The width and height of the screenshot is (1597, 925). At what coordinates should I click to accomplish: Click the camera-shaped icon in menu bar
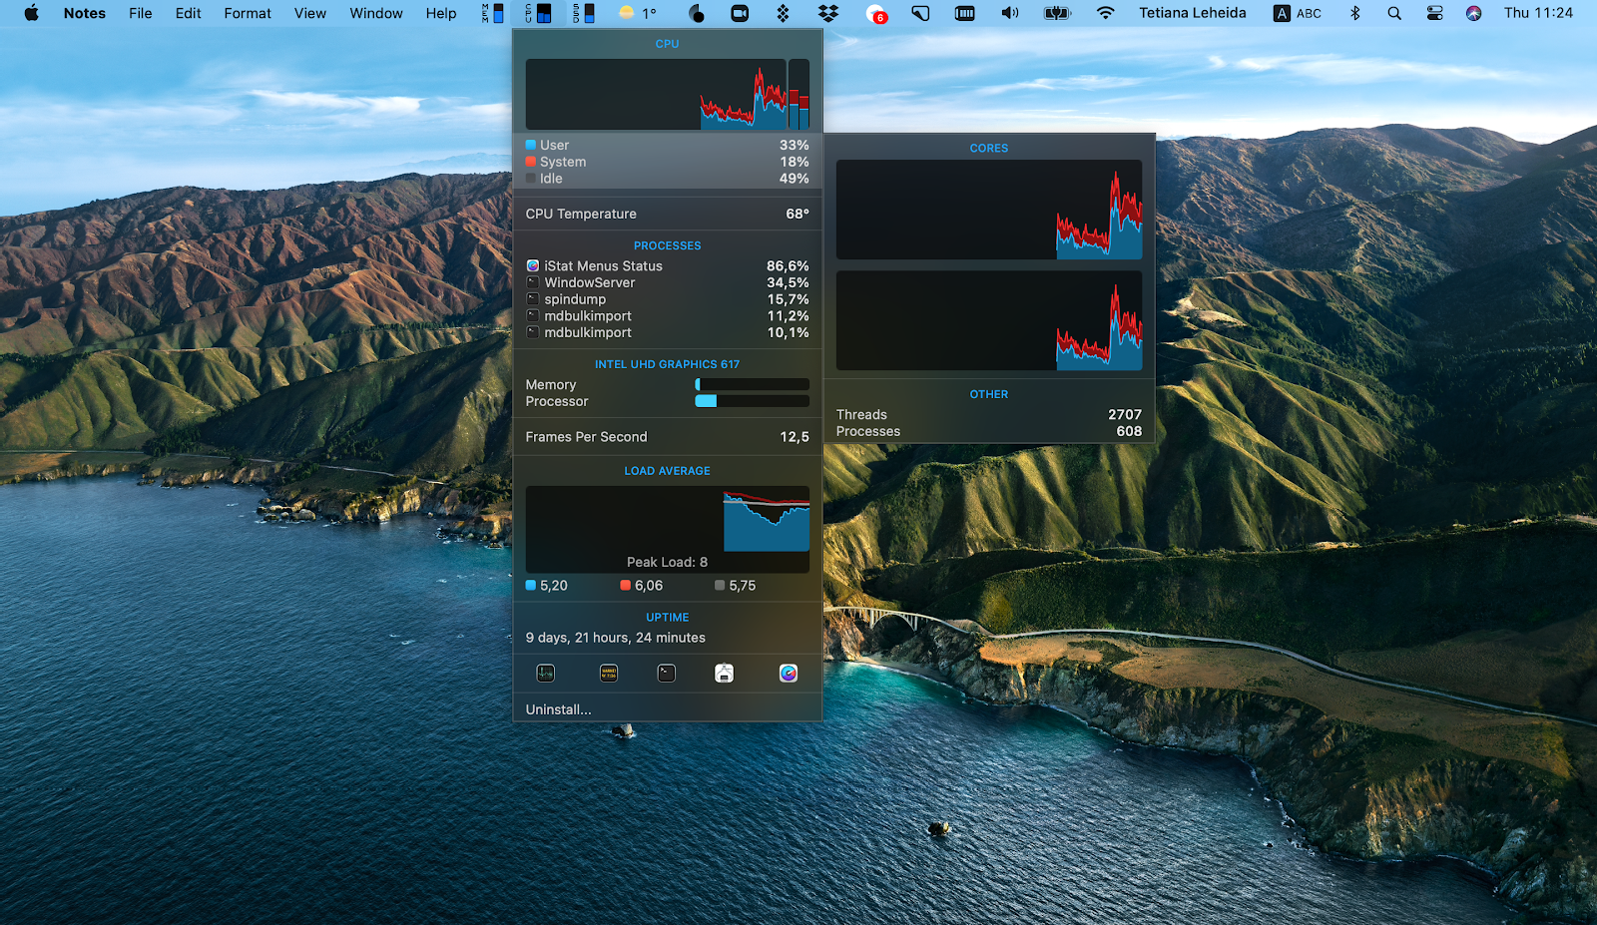pos(740,13)
